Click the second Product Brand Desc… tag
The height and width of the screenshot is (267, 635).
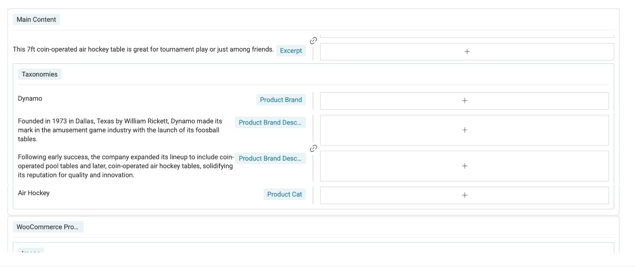(270, 158)
